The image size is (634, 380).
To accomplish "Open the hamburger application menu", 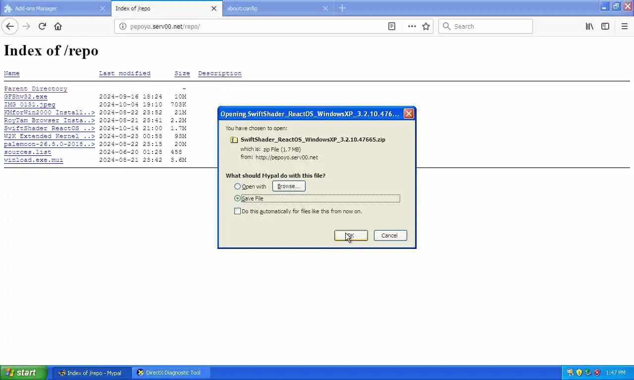I will coord(624,26).
